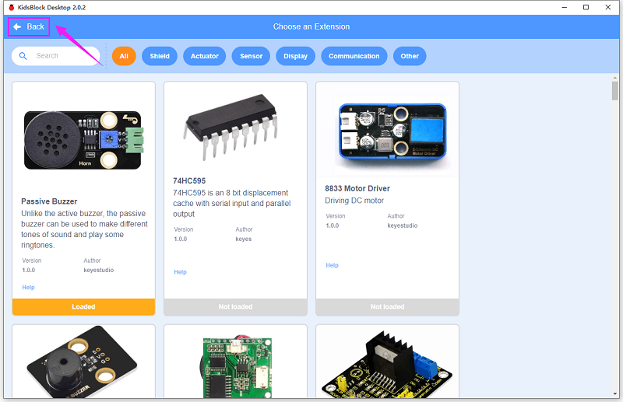Open the Passive Buzzer module image
Screen dimensions: 623x402
(83, 140)
